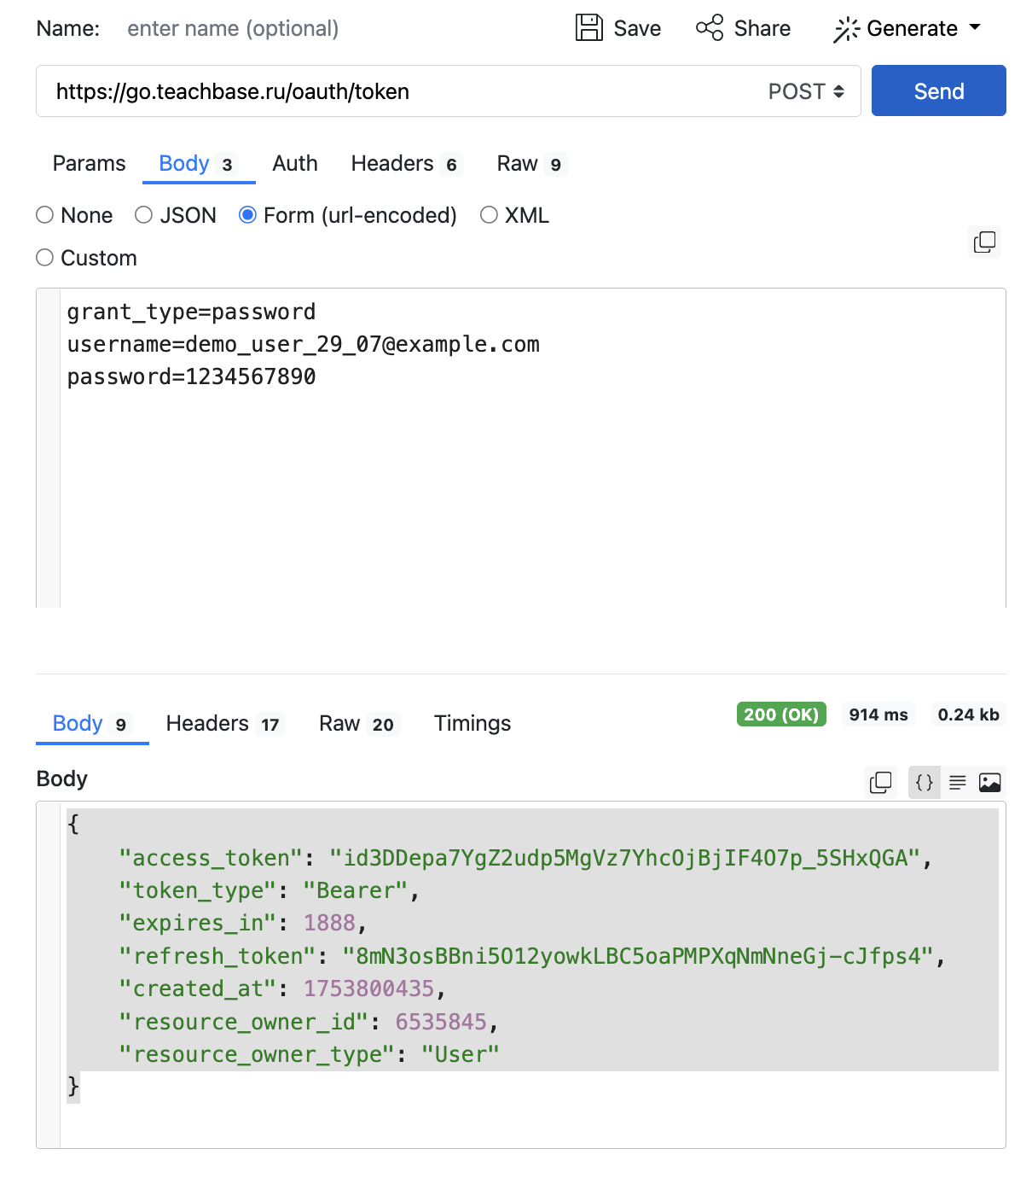Open the POST method dropdown
Image resolution: width=1032 pixels, height=1178 pixels.
click(x=806, y=91)
